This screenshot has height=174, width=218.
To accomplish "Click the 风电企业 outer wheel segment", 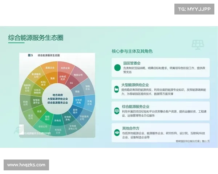I will point(89,103).
